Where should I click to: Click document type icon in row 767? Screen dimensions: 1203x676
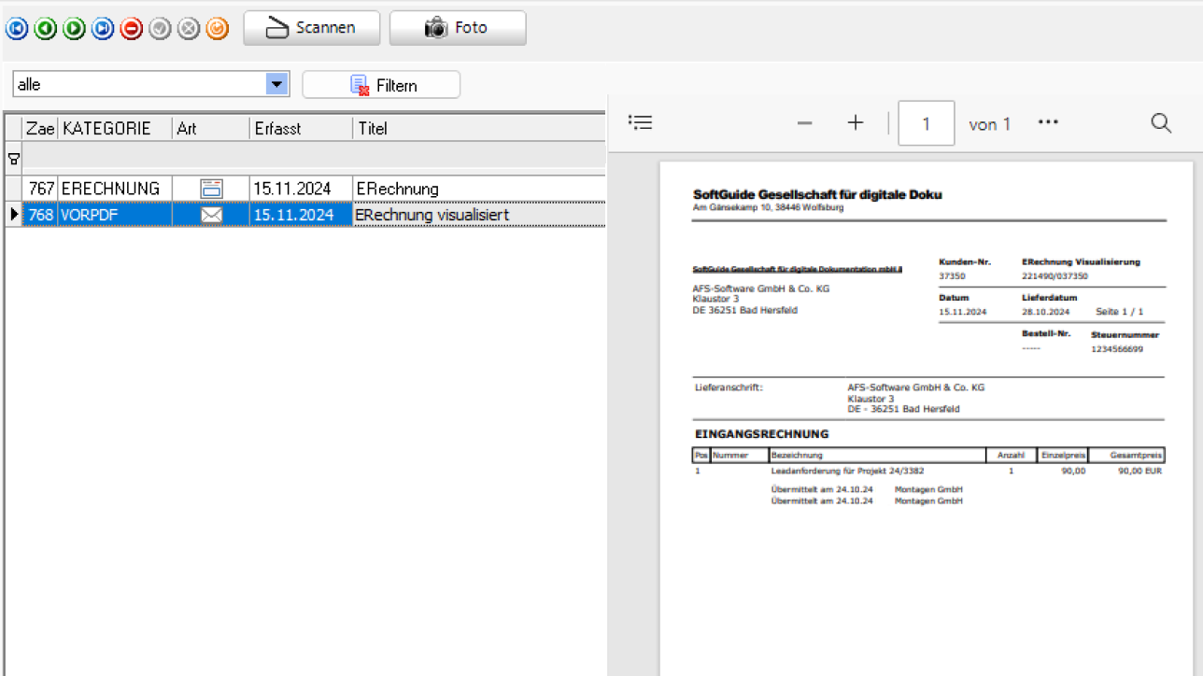point(211,189)
